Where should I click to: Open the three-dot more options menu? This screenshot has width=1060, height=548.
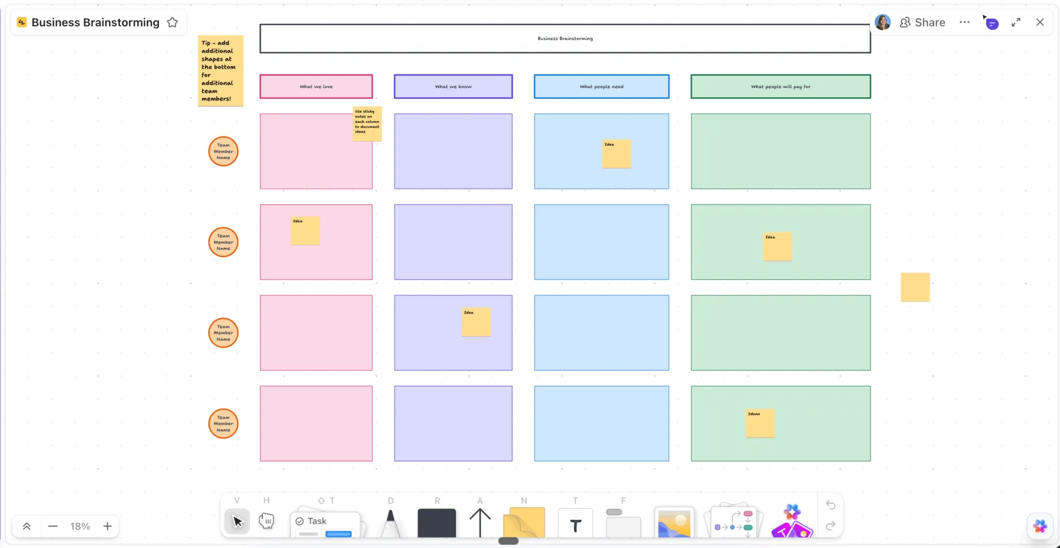964,23
